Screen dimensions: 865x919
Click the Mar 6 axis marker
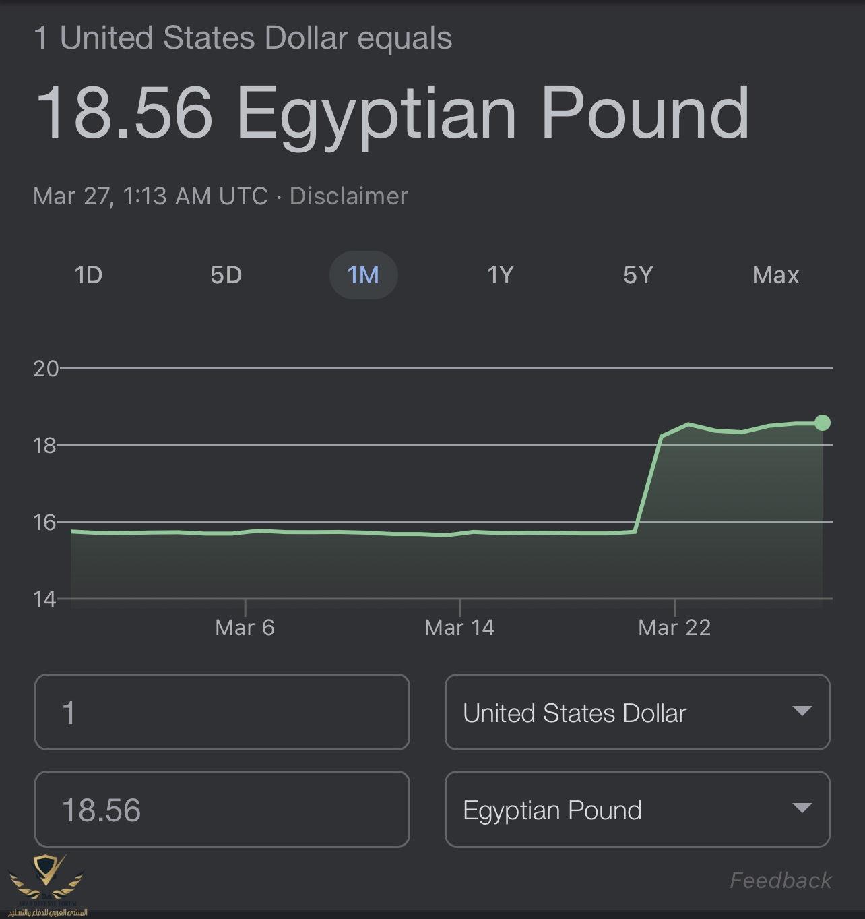pyautogui.click(x=245, y=628)
